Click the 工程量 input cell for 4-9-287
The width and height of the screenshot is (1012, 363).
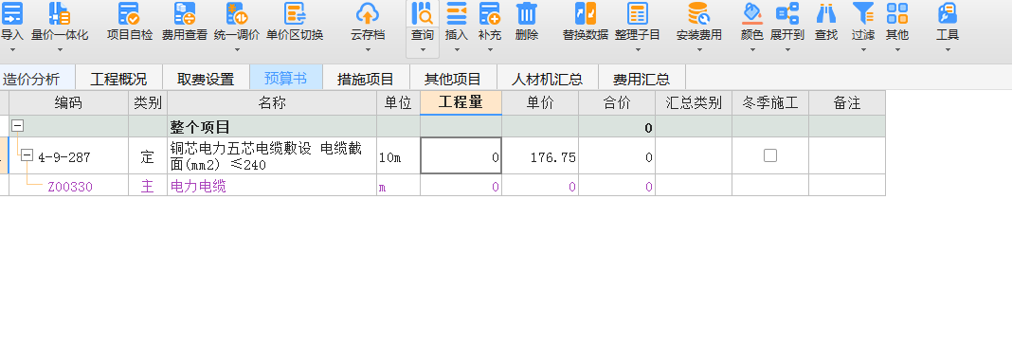click(x=461, y=155)
